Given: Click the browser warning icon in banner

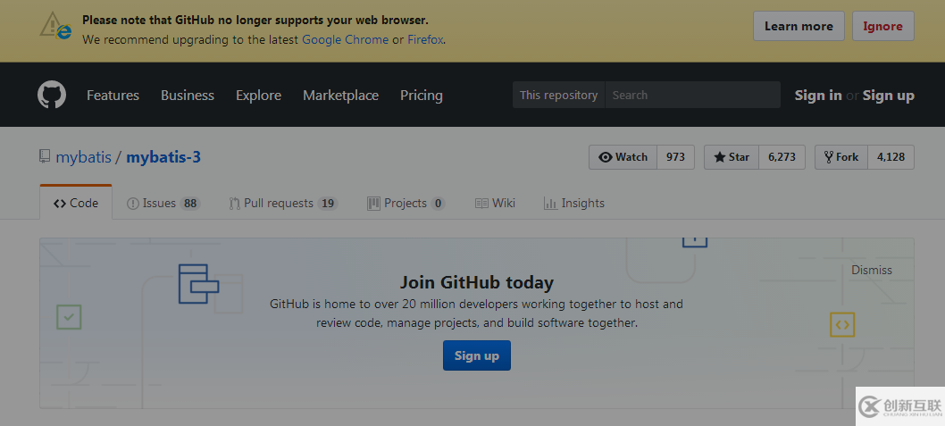Looking at the screenshot, I should [x=56, y=27].
